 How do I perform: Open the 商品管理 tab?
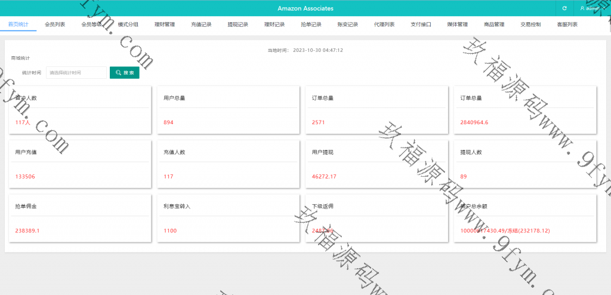(x=494, y=24)
